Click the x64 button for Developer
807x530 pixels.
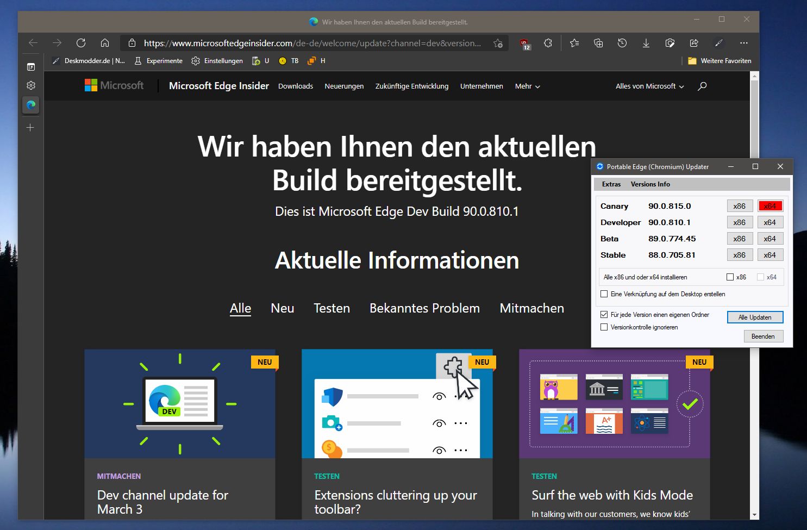(x=770, y=222)
